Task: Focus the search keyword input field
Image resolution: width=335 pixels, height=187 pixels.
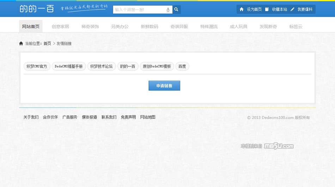Action: [x=139, y=10]
